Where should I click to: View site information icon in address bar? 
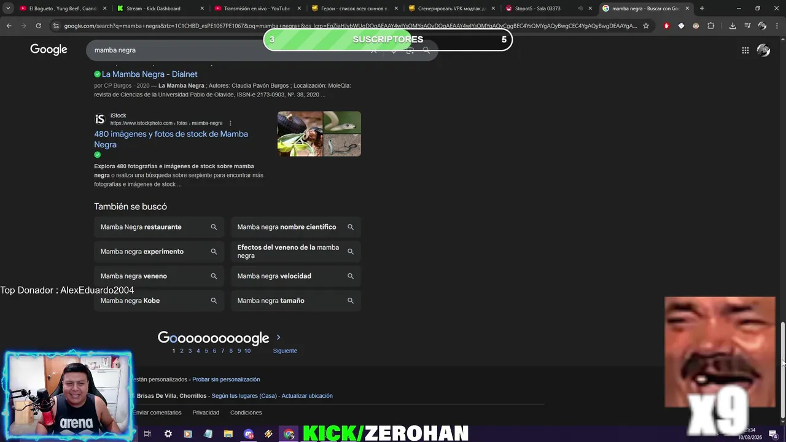[56, 26]
